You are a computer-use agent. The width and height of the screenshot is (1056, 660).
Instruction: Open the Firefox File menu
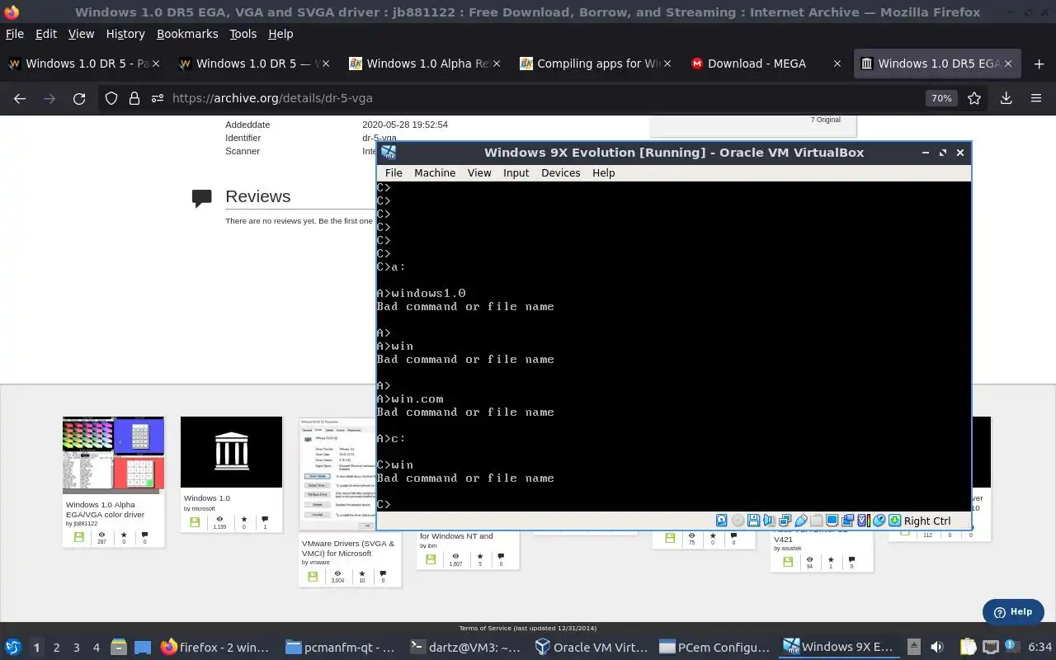(14, 34)
